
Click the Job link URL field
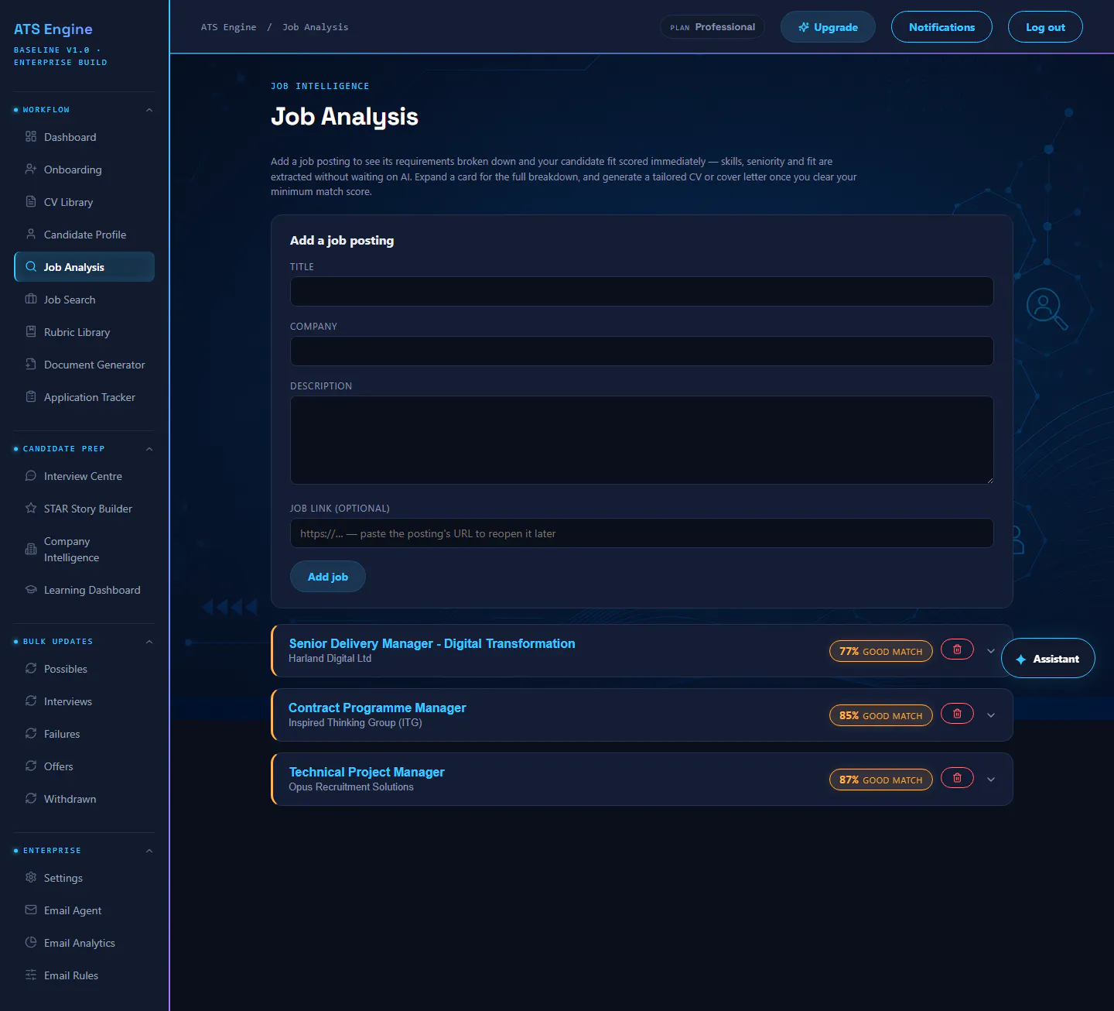641,533
